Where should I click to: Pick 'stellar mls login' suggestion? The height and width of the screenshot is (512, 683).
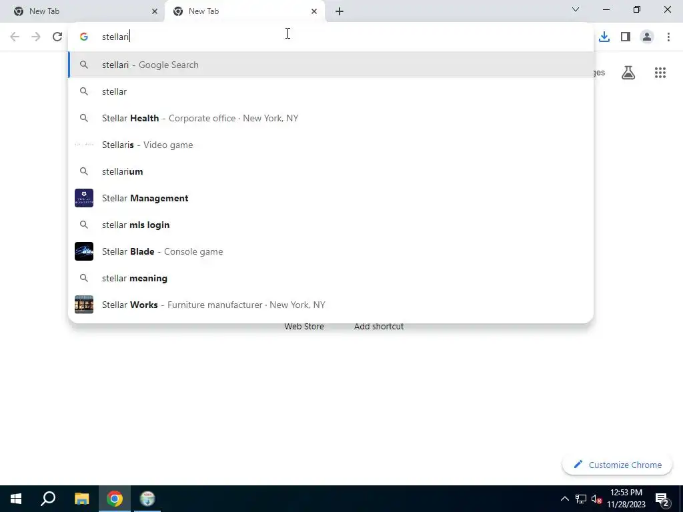(x=331, y=225)
